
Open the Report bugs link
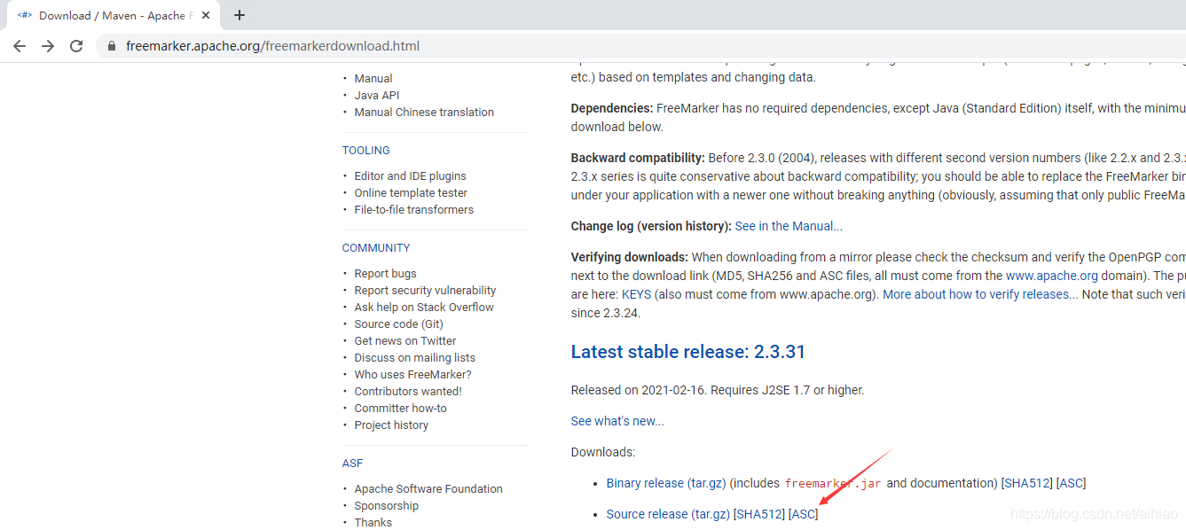point(385,273)
